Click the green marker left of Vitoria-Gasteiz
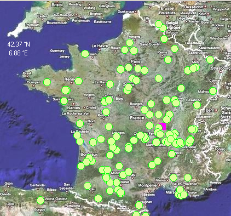 tap(41, 200)
